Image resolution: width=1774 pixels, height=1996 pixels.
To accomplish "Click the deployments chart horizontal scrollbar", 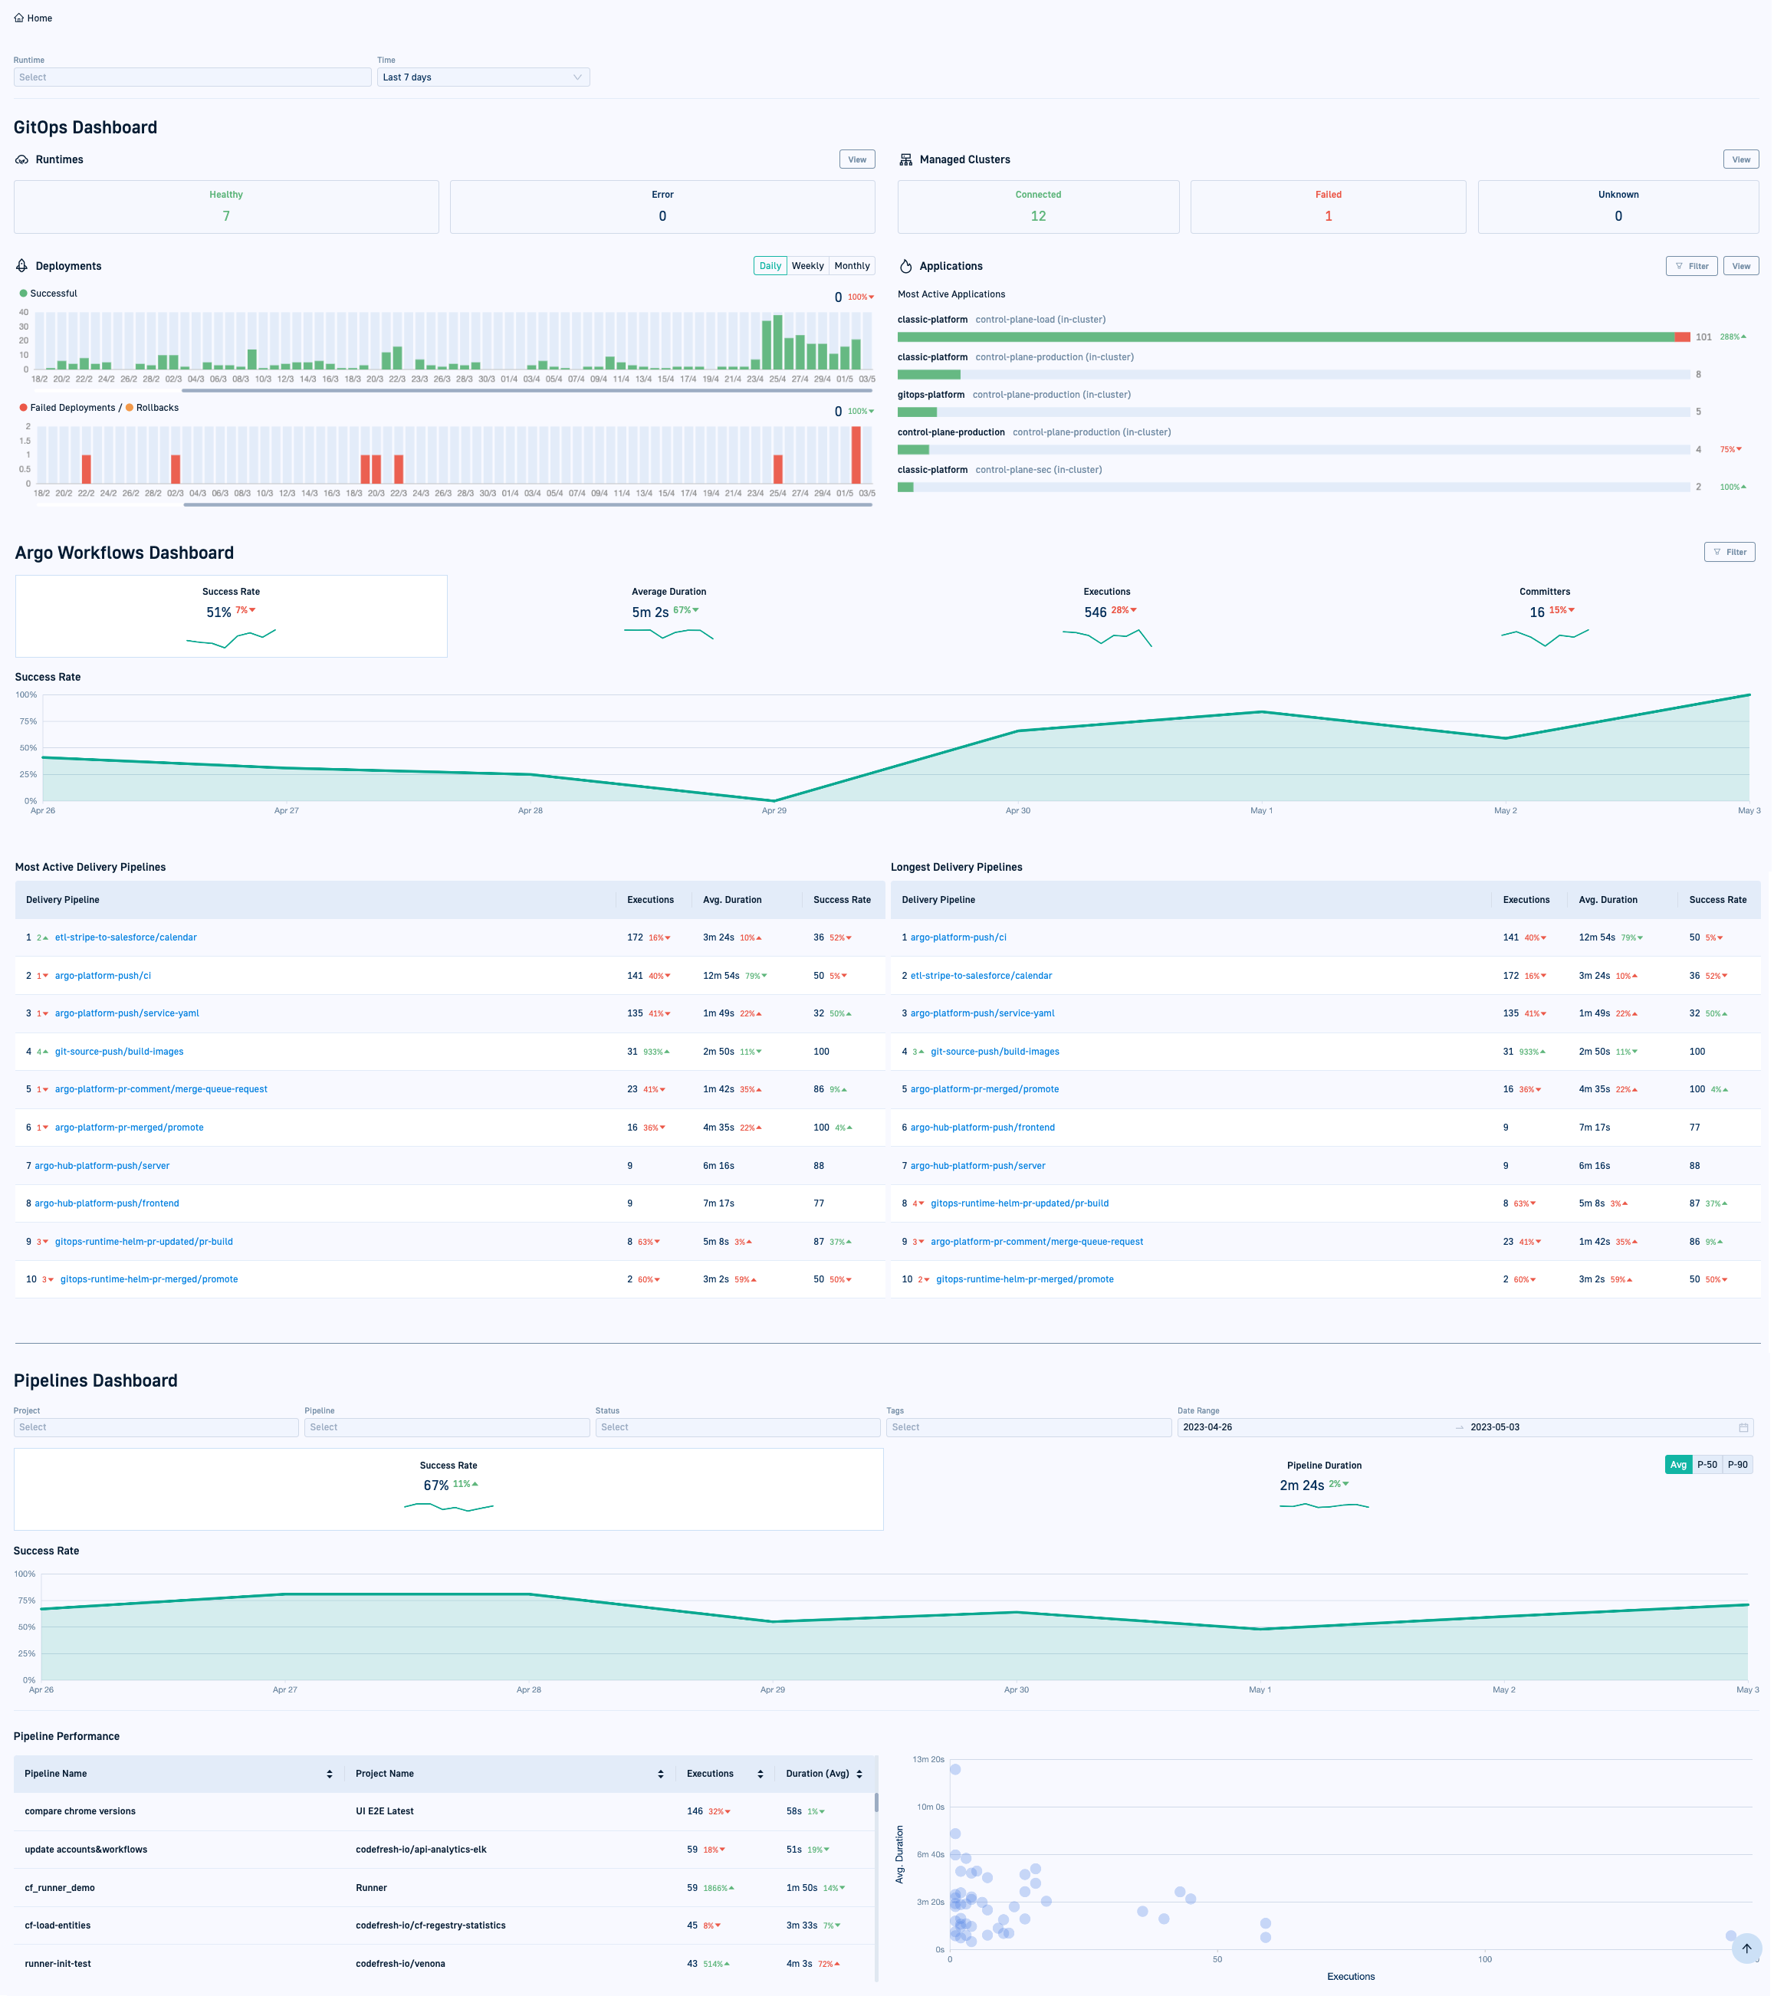I will [527, 391].
